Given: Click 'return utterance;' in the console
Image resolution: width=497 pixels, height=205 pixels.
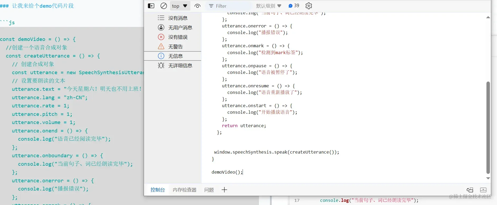Looking at the screenshot, I should coord(244,126).
